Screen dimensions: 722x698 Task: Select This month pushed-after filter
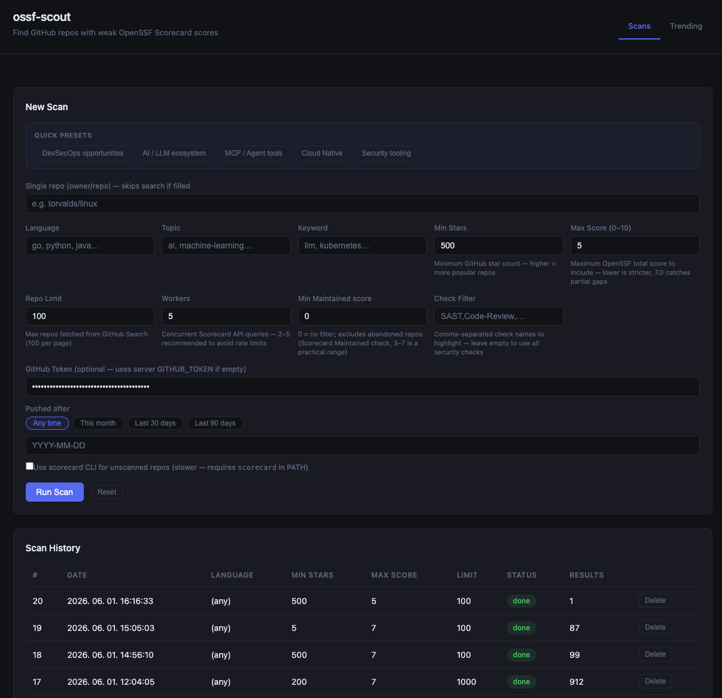(x=98, y=423)
